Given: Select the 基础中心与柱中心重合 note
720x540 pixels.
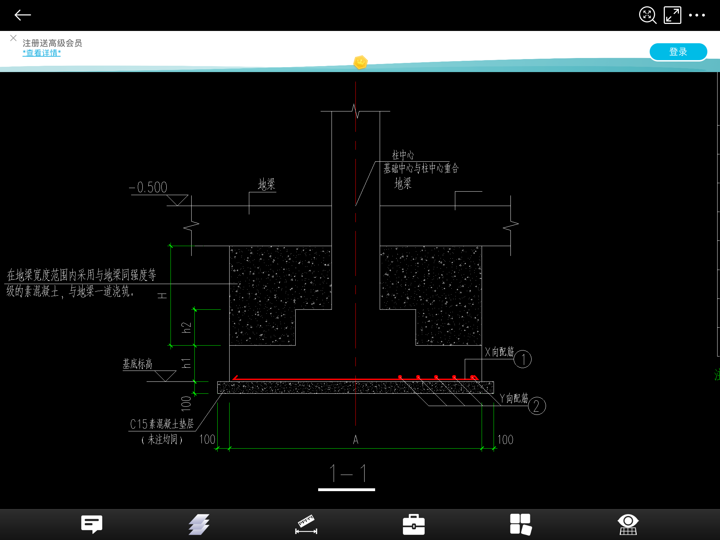Looking at the screenshot, I should click(421, 168).
